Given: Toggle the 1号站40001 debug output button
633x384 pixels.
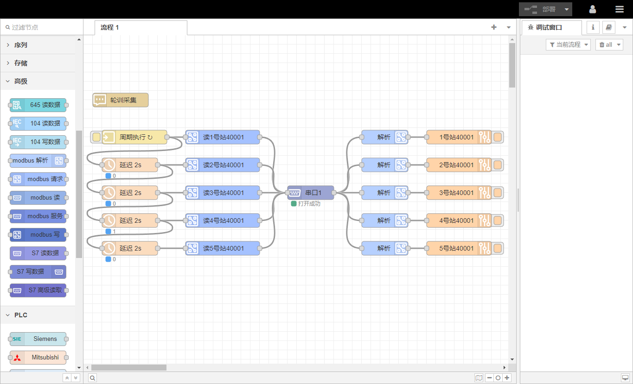Looking at the screenshot, I should (x=498, y=137).
